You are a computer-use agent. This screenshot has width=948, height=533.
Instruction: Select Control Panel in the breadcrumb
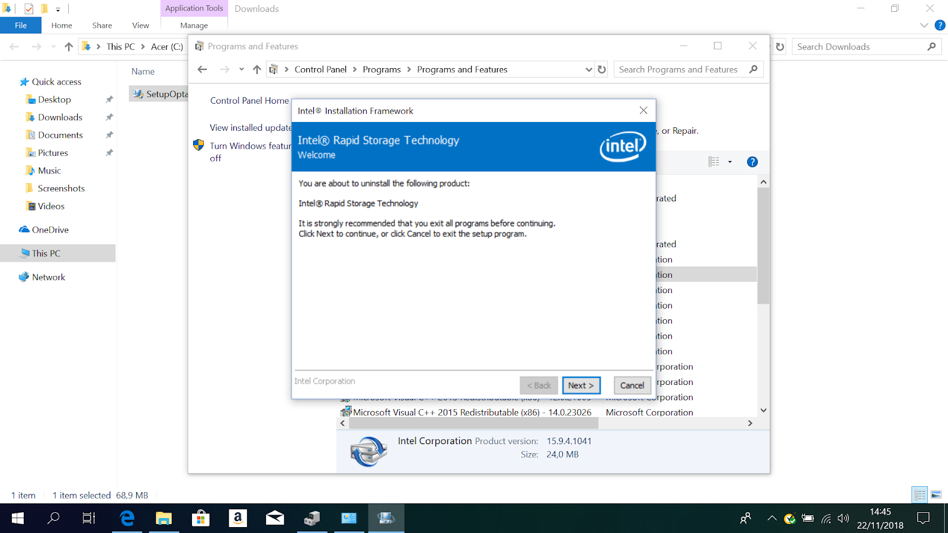tap(321, 69)
